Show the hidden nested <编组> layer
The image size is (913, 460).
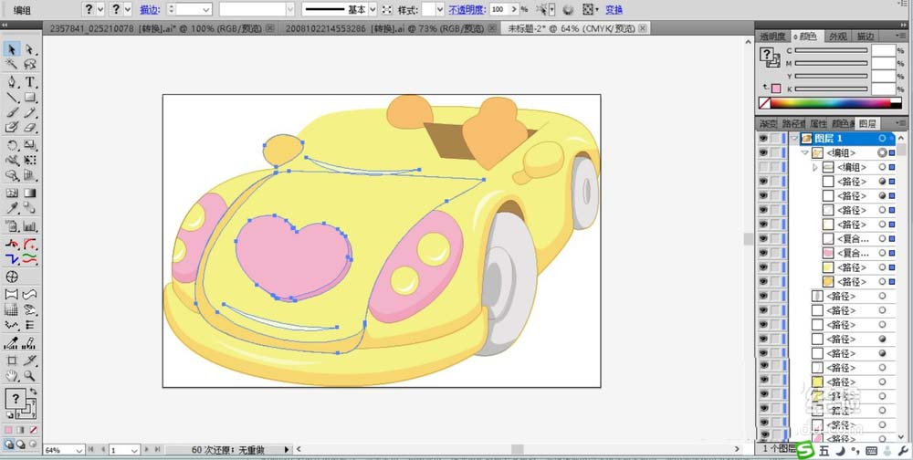763,168
